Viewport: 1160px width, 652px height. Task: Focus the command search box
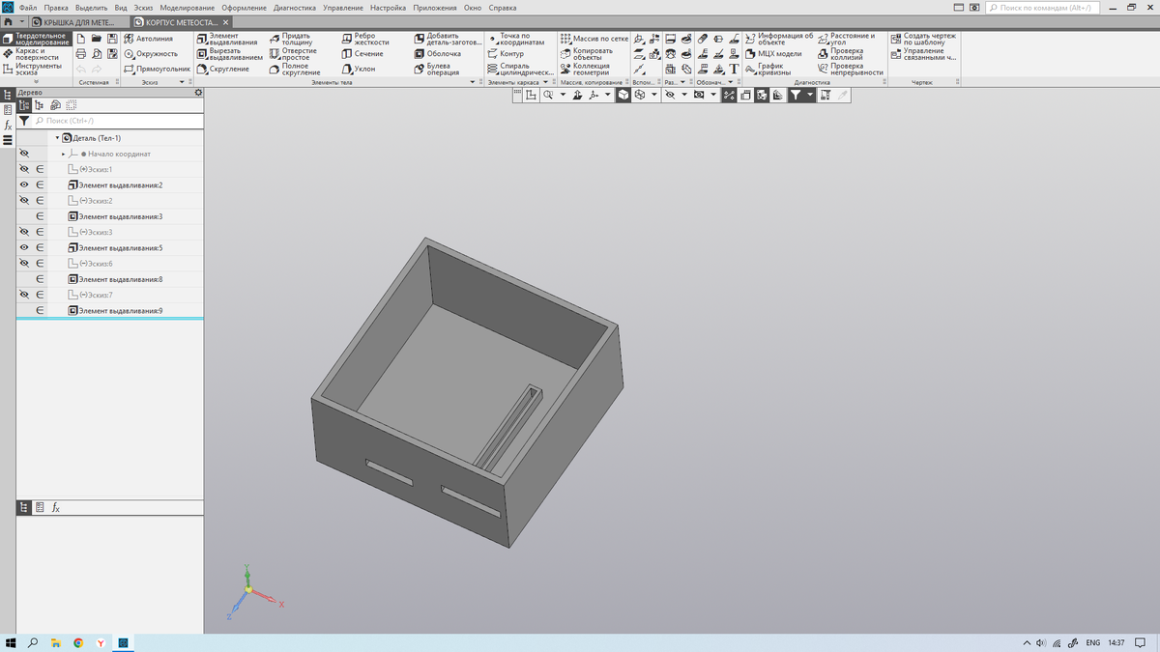click(1044, 8)
